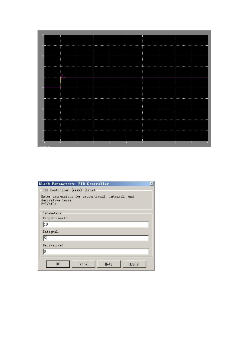Click the overshoot peak on scope plot
The image size is (249, 352).
click(62, 74)
